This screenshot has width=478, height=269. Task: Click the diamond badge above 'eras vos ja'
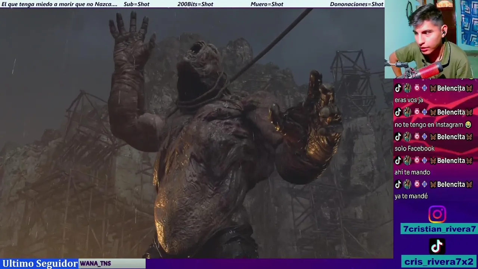(x=424, y=88)
